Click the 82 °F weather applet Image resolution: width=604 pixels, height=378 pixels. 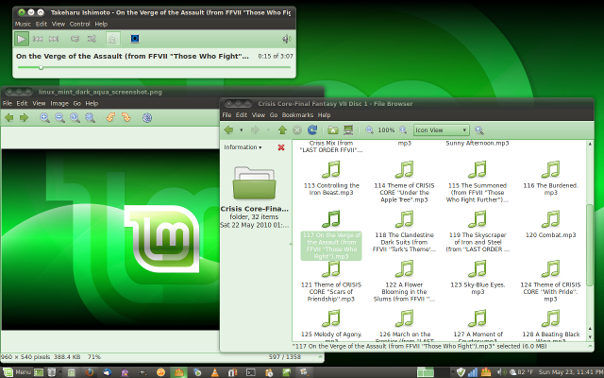[522, 372]
